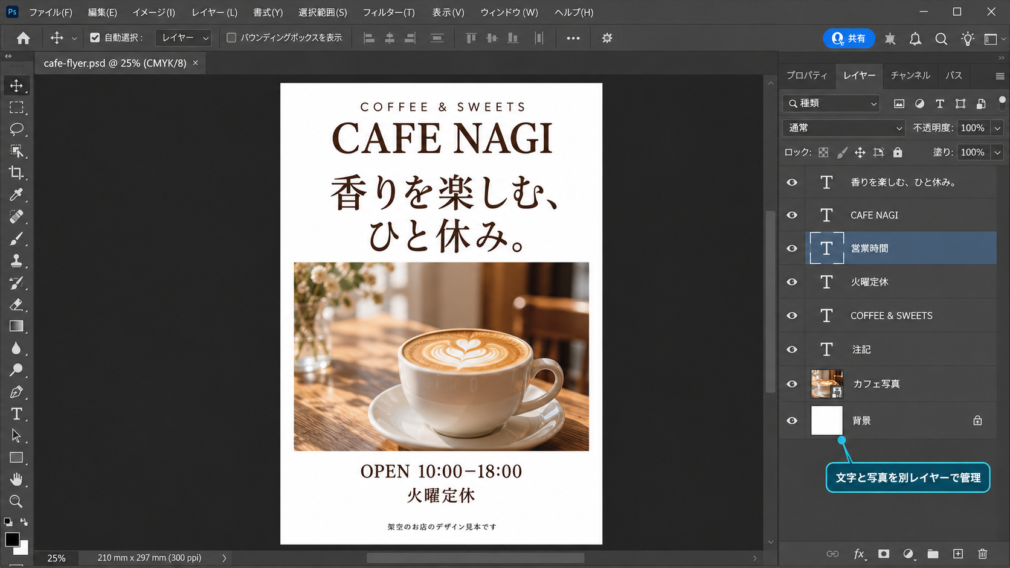Expand the 不透明度 opacity dropdown arrow
1010x568 pixels.
(997, 128)
